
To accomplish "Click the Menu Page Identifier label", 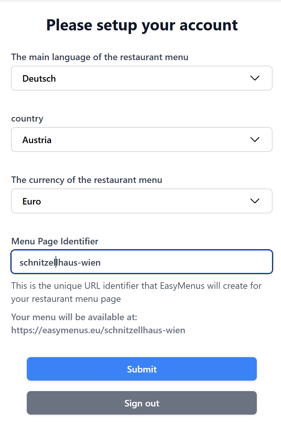I will point(55,241).
